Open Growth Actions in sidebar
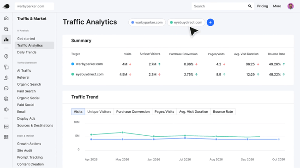Image resolution: width=300 pixels, height=168 pixels. pos(29,144)
